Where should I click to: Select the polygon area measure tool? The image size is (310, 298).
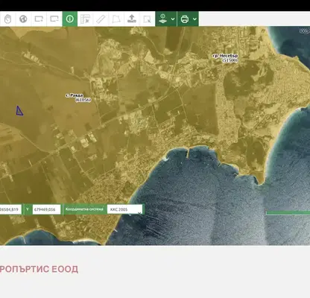tap(116, 19)
